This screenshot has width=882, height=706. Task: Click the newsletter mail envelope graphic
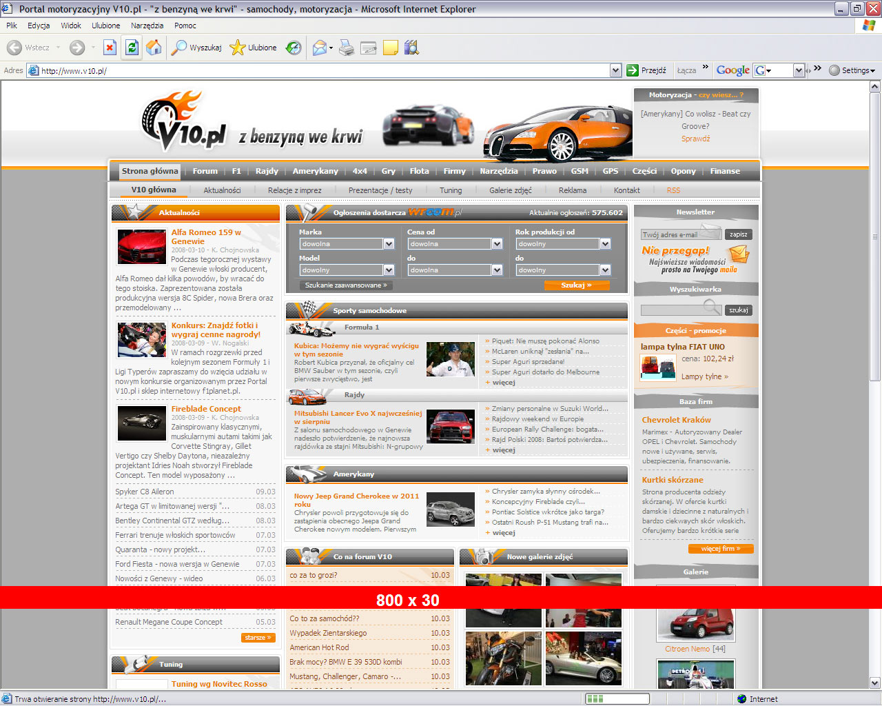click(738, 254)
